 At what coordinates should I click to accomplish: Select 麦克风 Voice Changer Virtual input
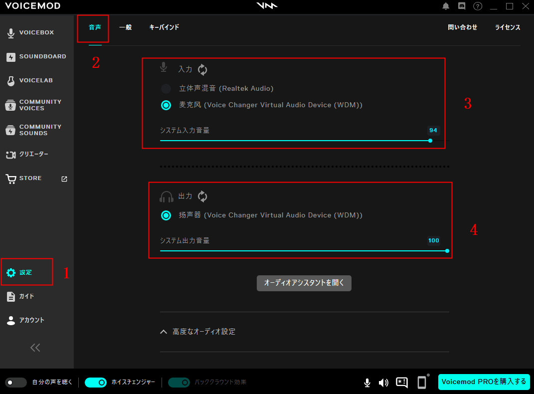[x=262, y=105]
